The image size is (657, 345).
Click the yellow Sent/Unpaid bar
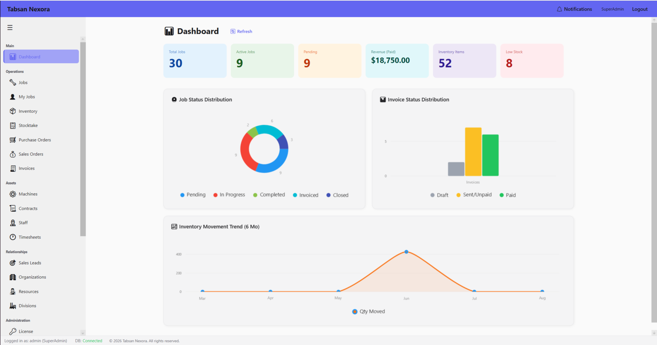473,152
